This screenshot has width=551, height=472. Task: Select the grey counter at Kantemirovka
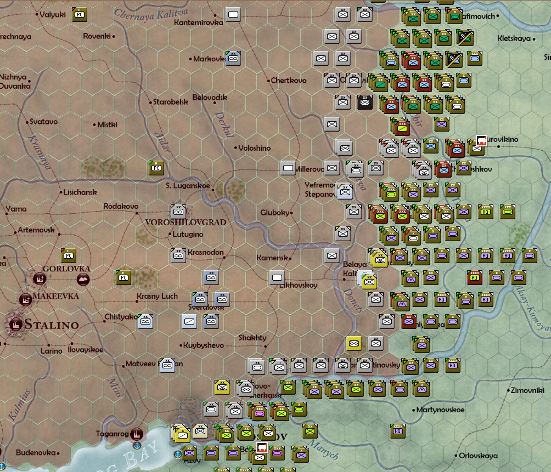pyautogui.click(x=233, y=15)
